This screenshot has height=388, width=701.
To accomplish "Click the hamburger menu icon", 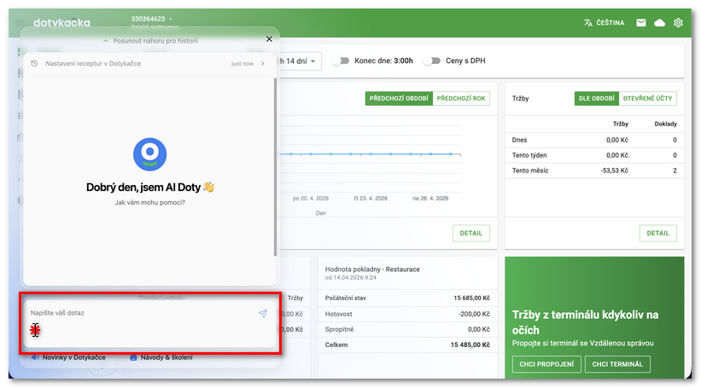I will coord(20,23).
